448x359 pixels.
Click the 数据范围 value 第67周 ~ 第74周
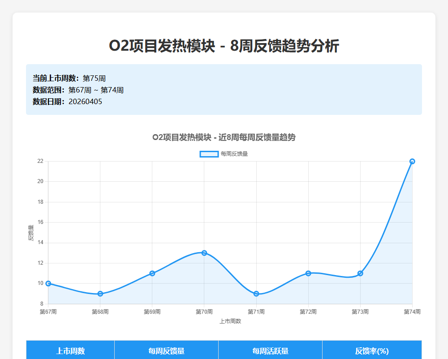pos(96,90)
